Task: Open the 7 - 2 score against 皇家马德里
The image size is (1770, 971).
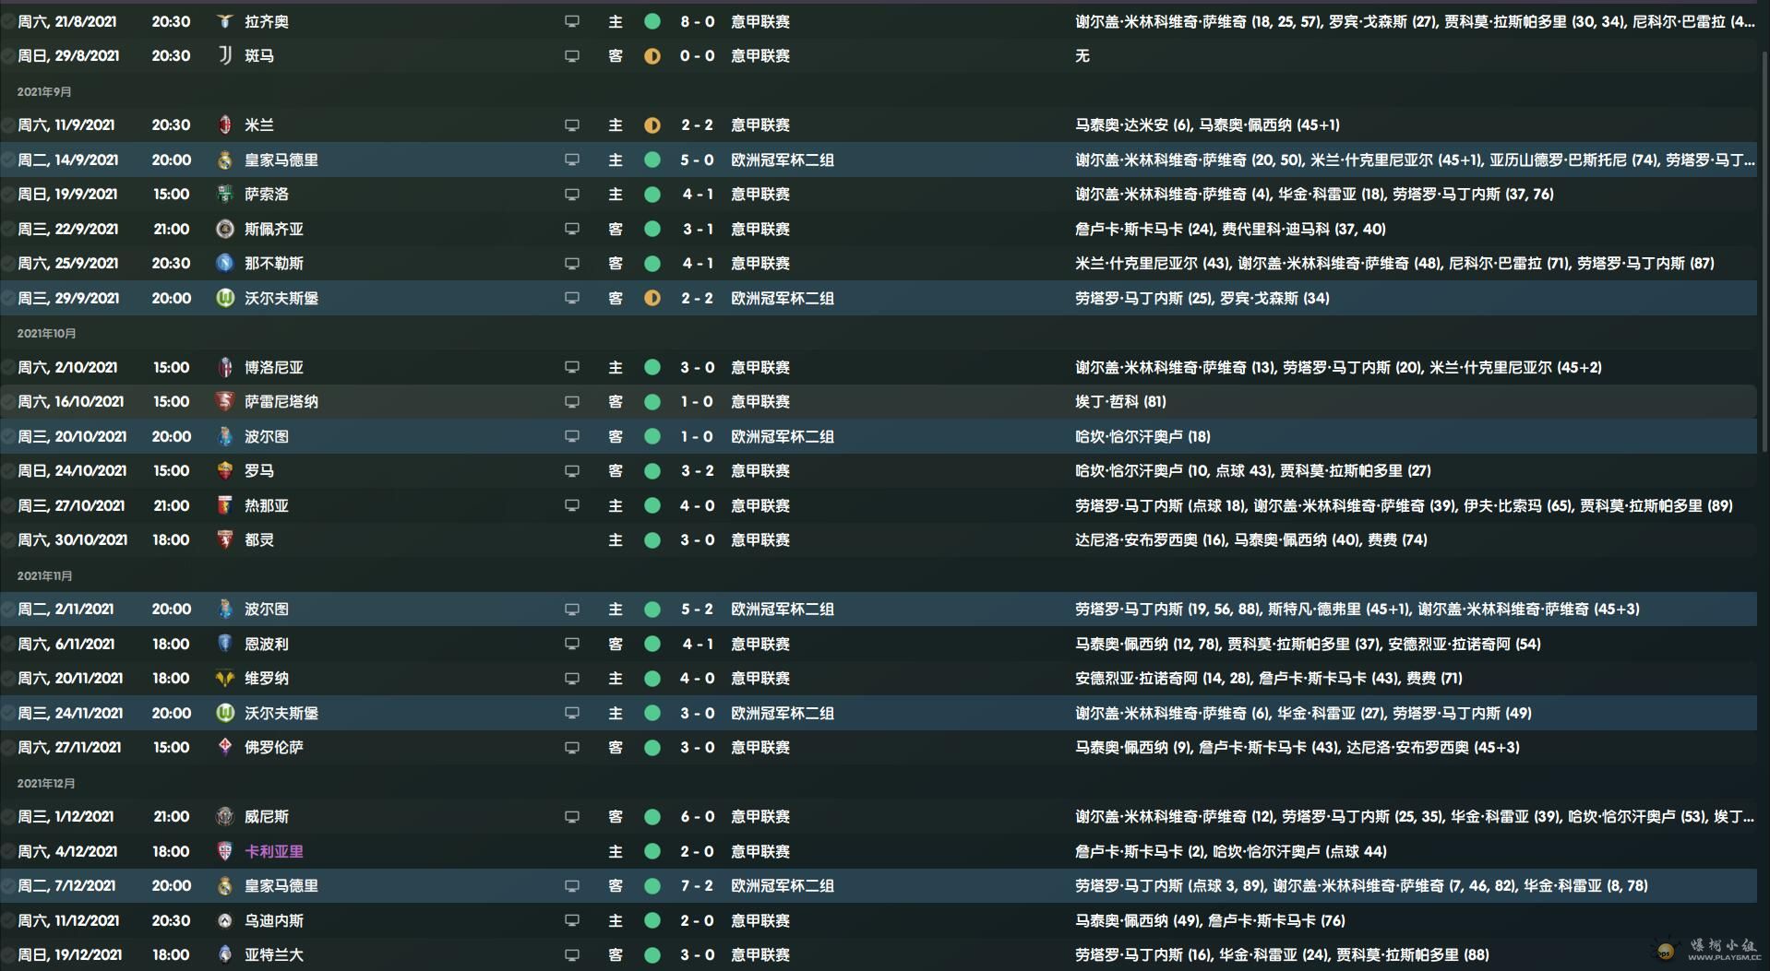Action: point(698,886)
